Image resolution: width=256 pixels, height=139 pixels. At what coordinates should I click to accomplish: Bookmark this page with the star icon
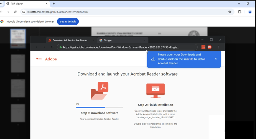click(230, 12)
